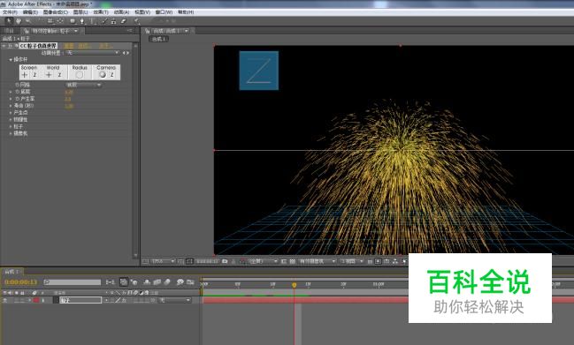Select the Horizontal Type tool
The height and width of the screenshot is (345, 574).
(93, 21)
